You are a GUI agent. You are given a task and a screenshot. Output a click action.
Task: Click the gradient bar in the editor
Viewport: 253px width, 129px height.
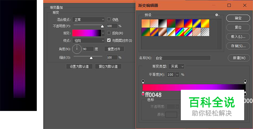(x=194, y=88)
